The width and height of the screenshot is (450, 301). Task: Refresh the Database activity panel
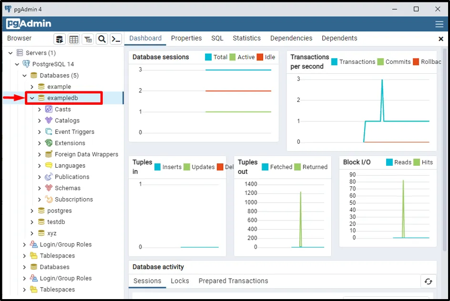pos(428,281)
